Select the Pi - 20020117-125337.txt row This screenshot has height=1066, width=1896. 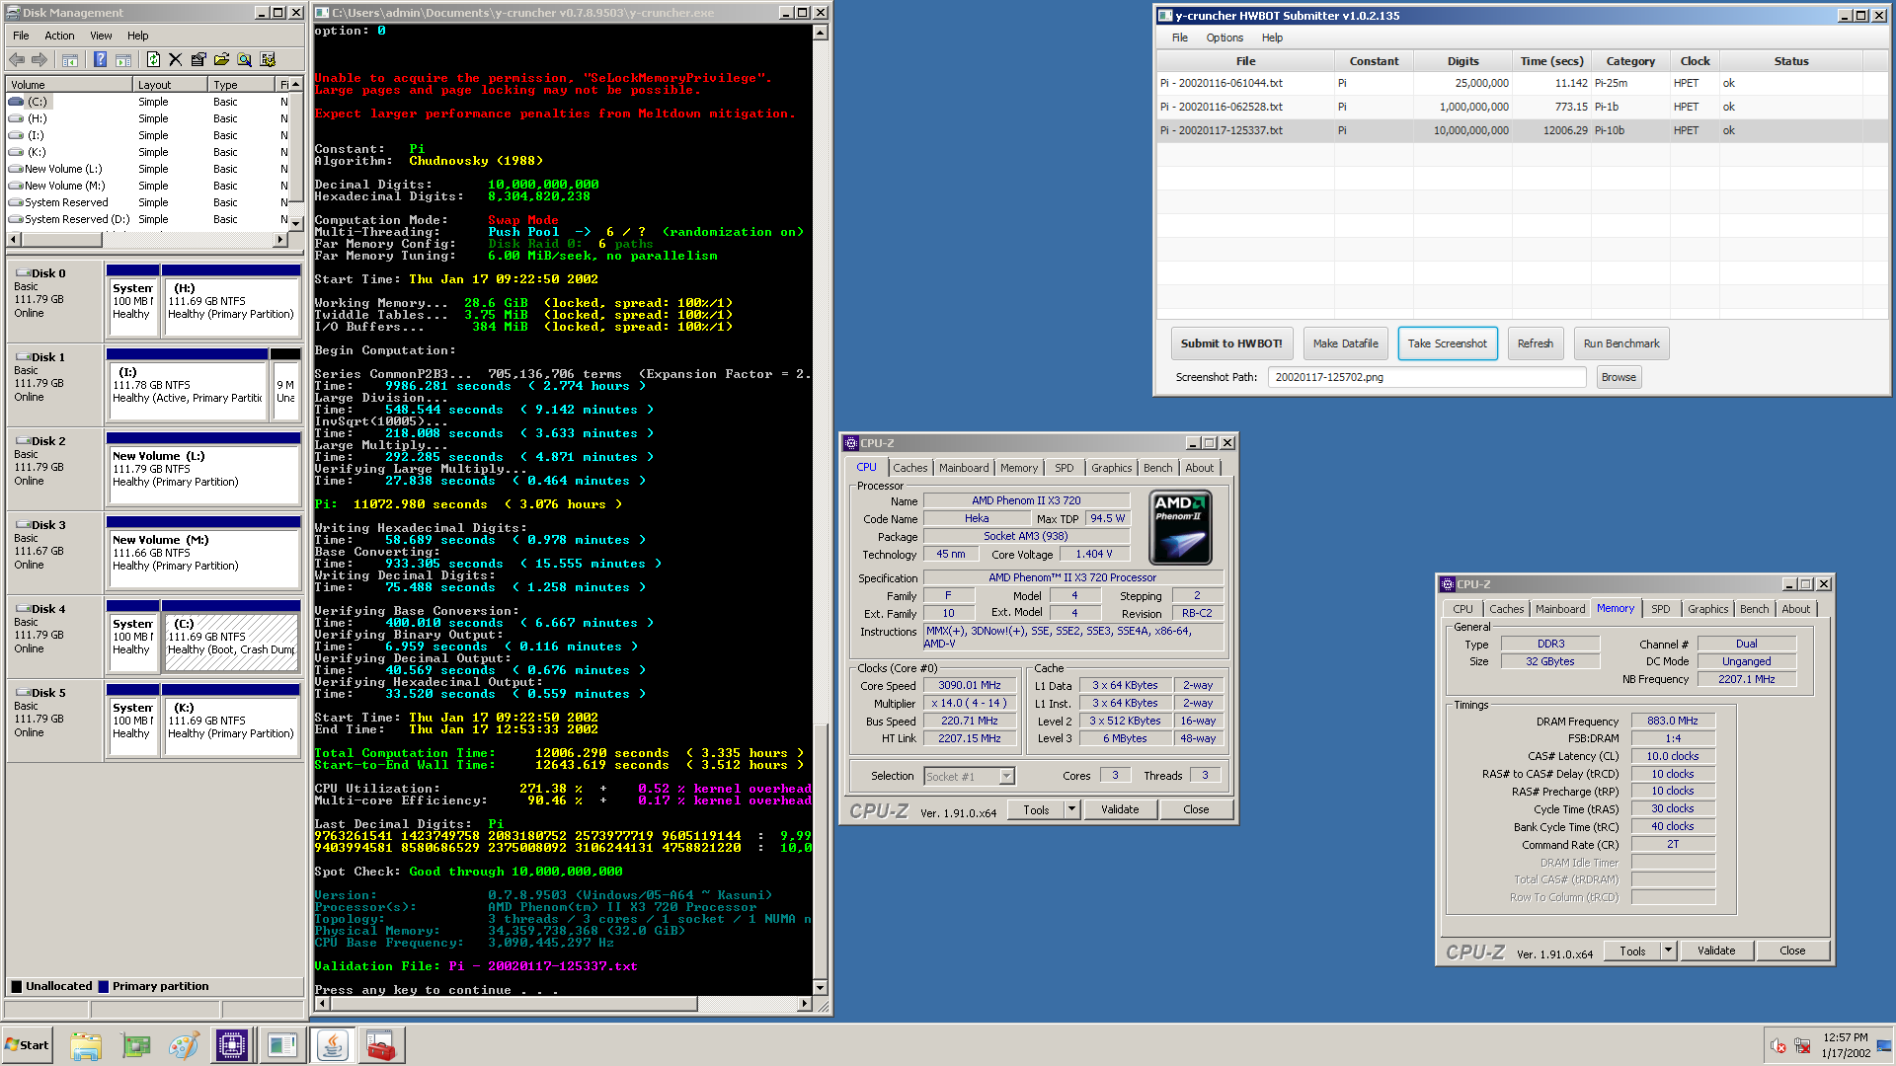pos(1522,130)
